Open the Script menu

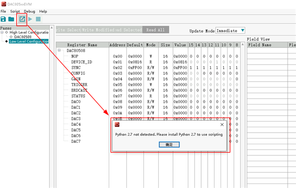pyautogui.click(x=15, y=11)
